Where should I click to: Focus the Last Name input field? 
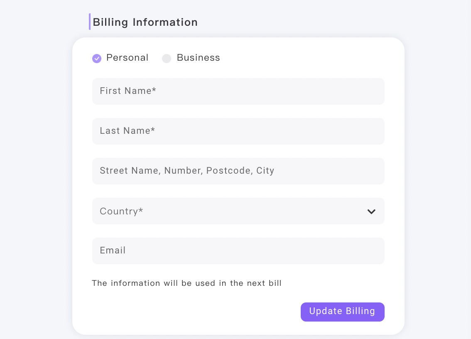pyautogui.click(x=238, y=131)
